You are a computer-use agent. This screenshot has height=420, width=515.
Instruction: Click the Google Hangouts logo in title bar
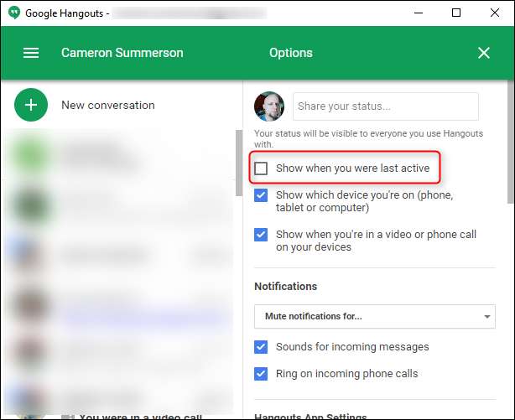(13, 13)
